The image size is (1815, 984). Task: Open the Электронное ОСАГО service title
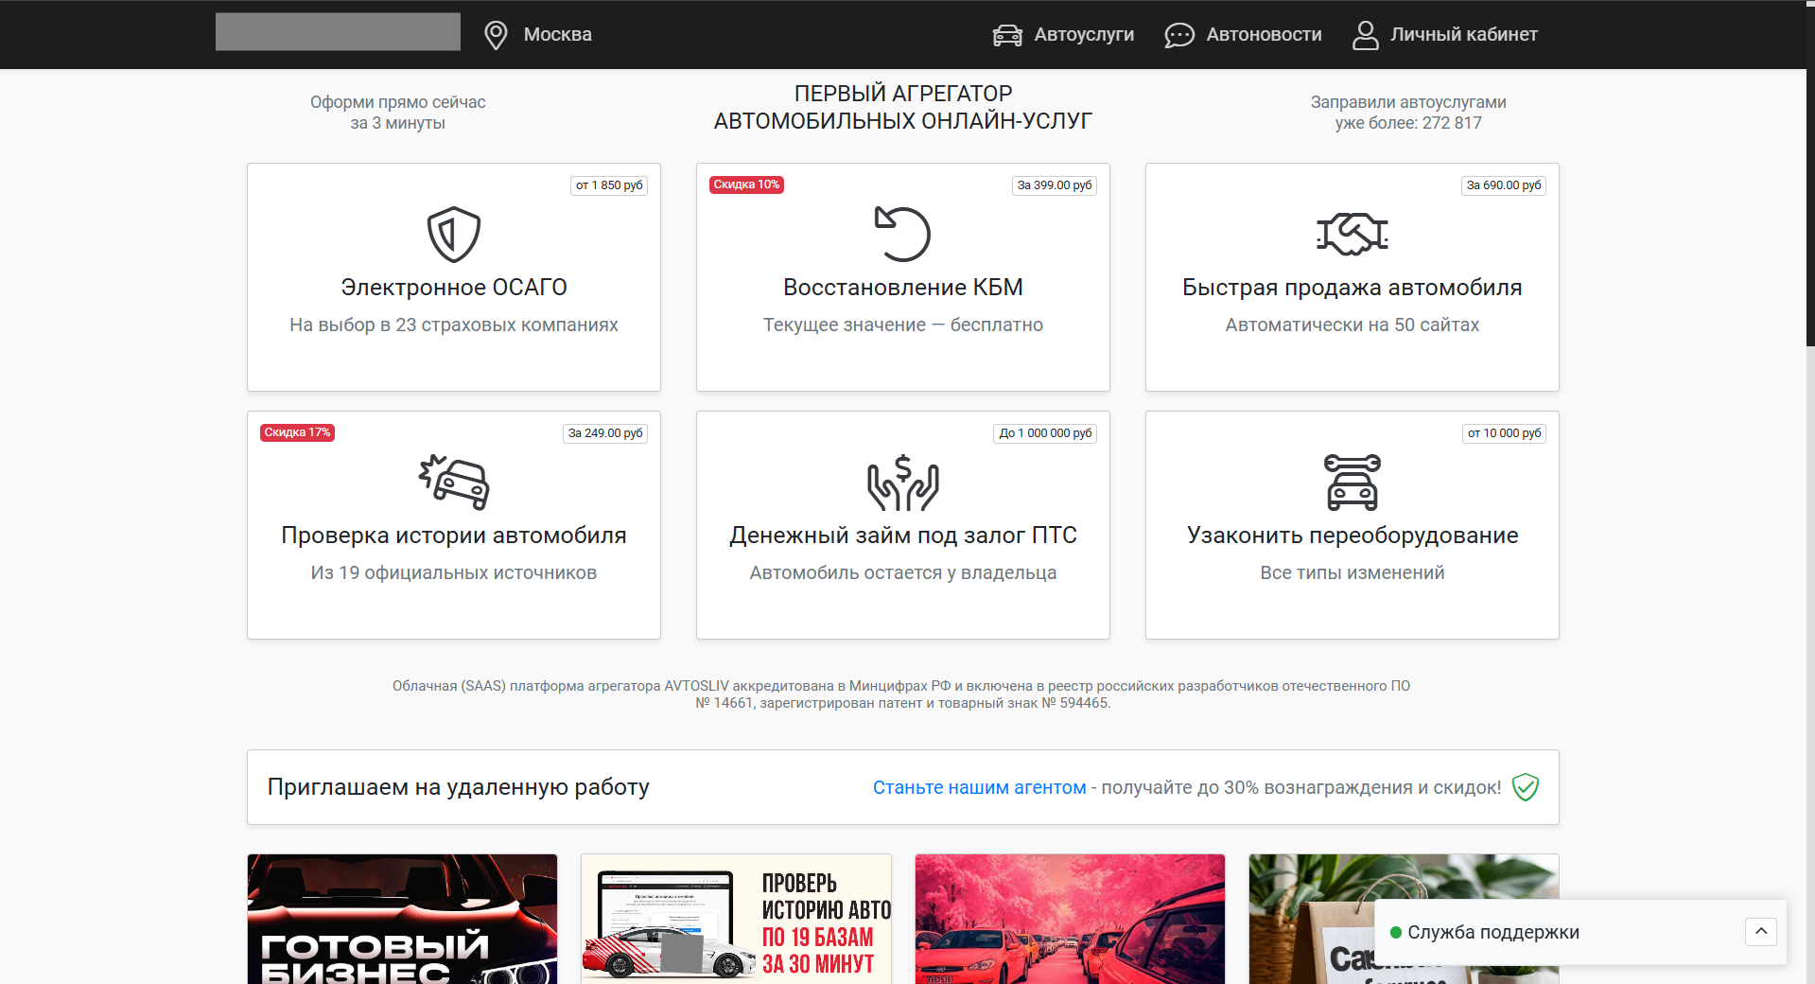454,288
